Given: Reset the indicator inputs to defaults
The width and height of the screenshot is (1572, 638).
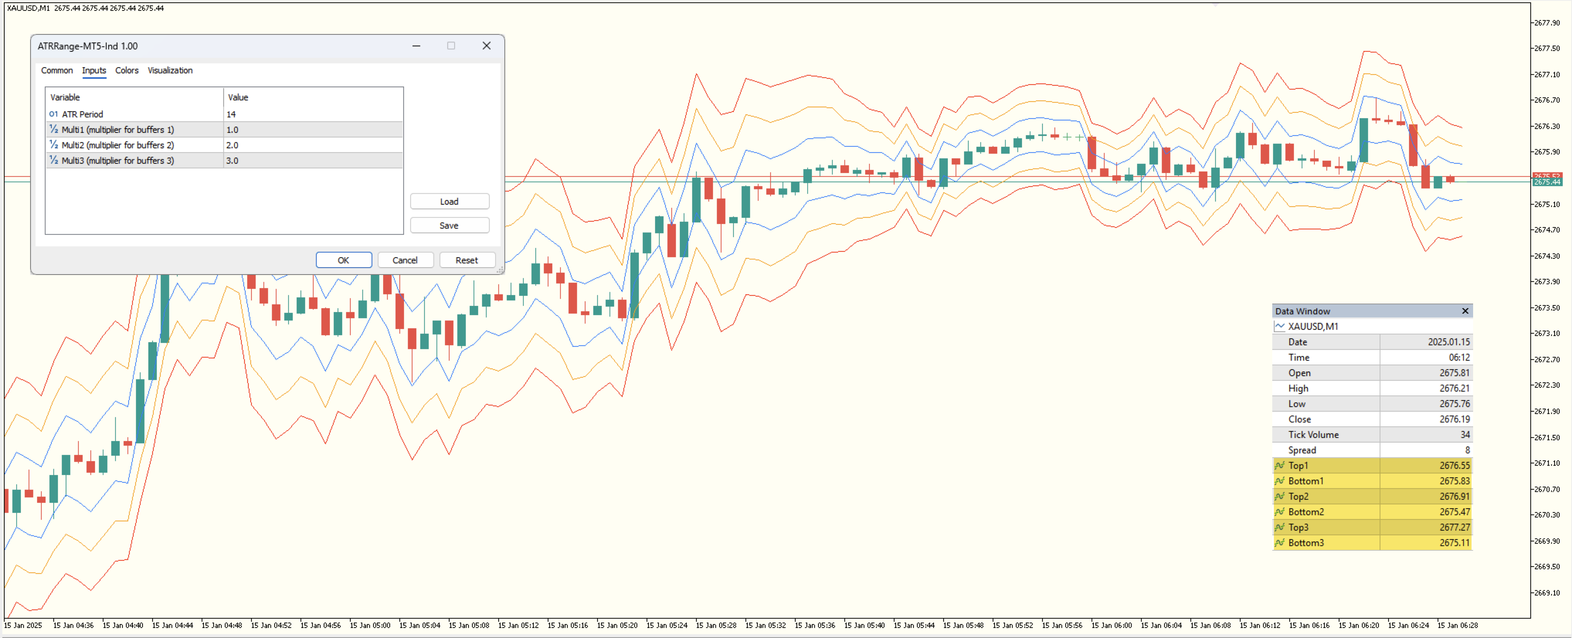Looking at the screenshot, I should pyautogui.click(x=467, y=260).
